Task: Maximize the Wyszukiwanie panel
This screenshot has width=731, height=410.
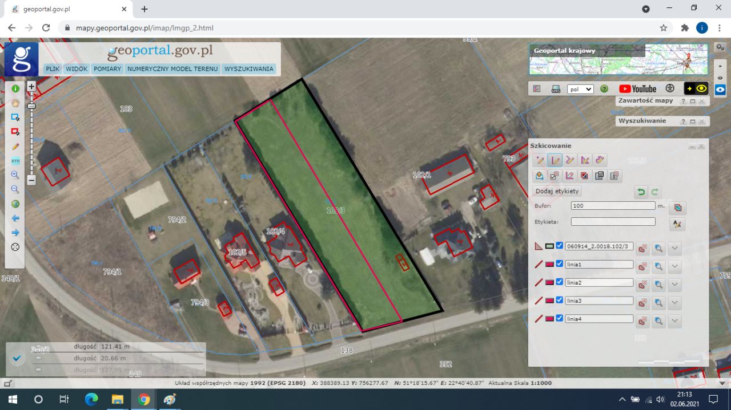Action: pyautogui.click(x=693, y=121)
